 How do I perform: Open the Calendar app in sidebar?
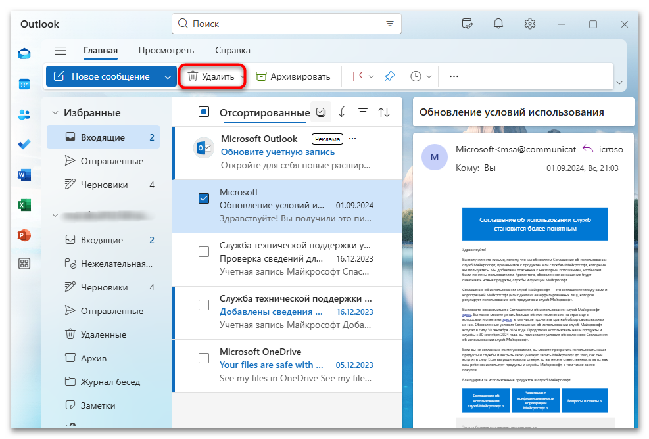(x=24, y=84)
